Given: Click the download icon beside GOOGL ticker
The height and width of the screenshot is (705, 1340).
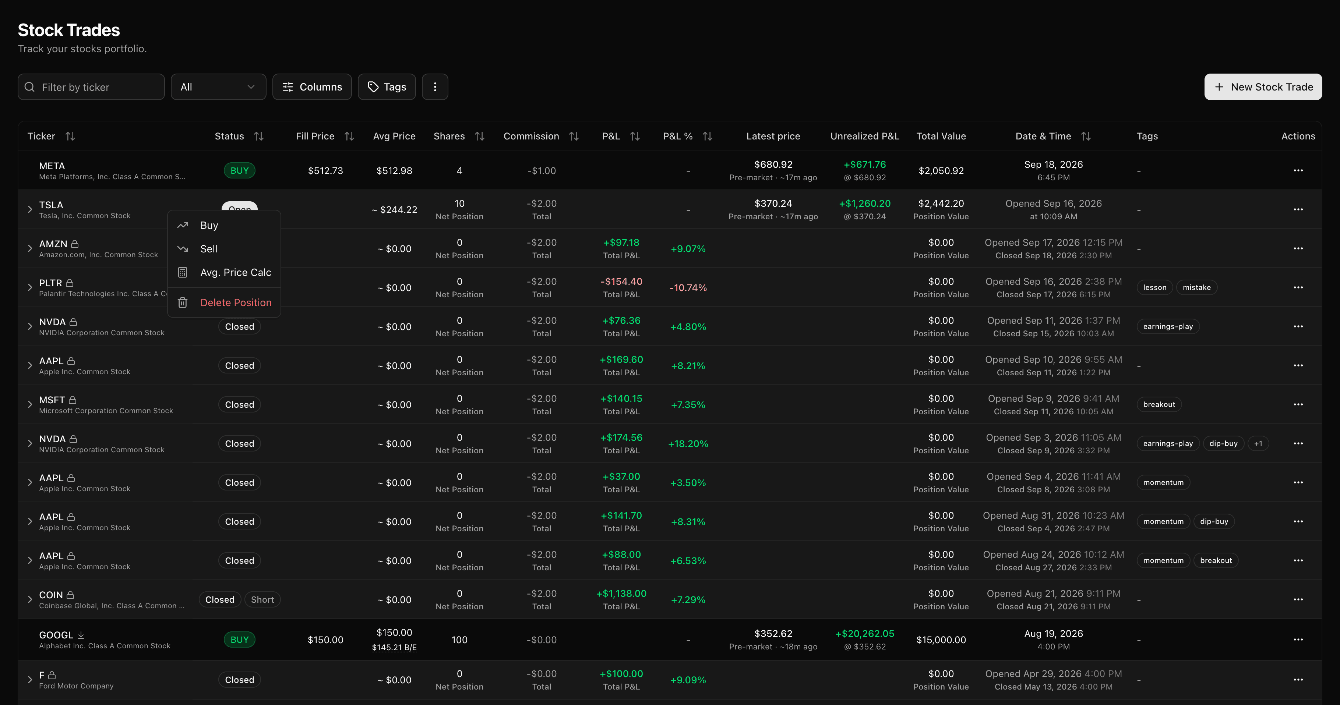Looking at the screenshot, I should [81, 635].
